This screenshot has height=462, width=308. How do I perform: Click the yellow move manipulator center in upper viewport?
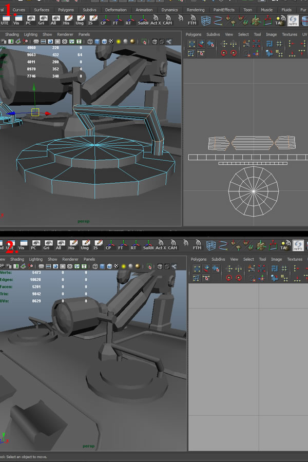click(35, 112)
